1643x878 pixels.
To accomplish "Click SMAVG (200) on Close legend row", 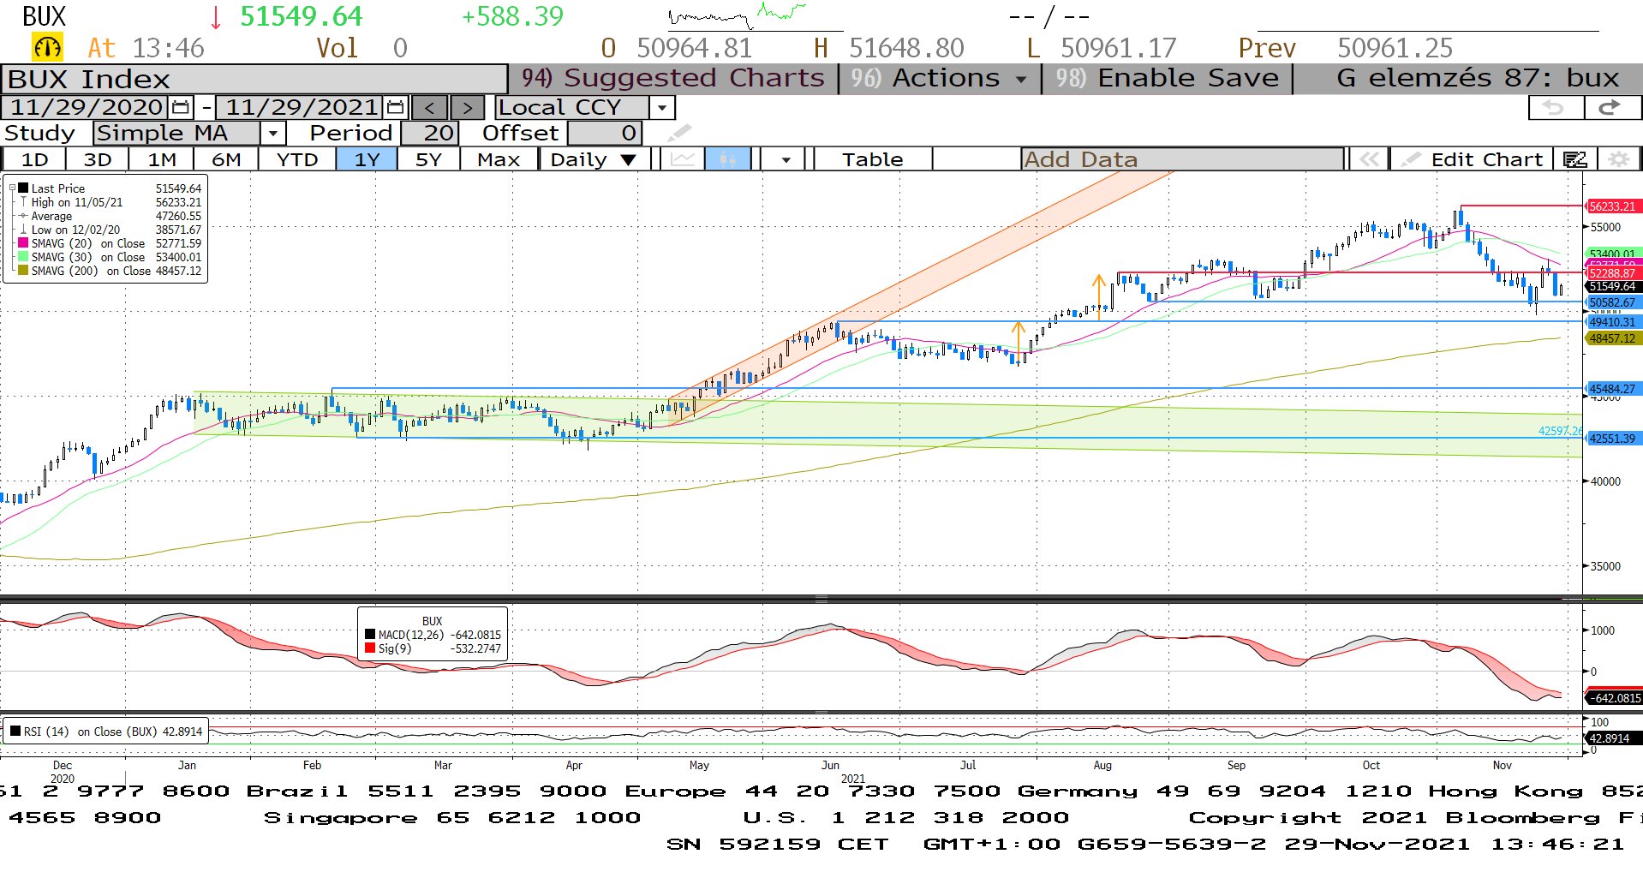I will point(110,271).
